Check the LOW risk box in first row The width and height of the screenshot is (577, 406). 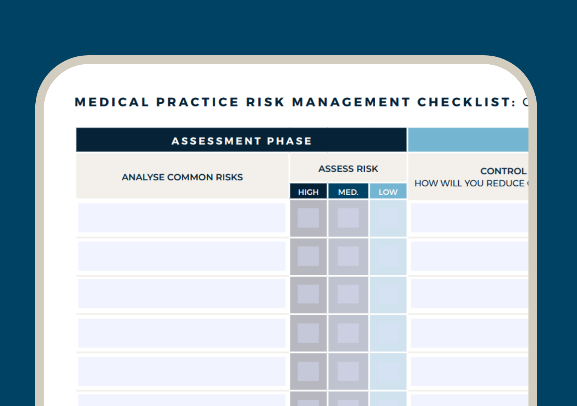coord(388,218)
